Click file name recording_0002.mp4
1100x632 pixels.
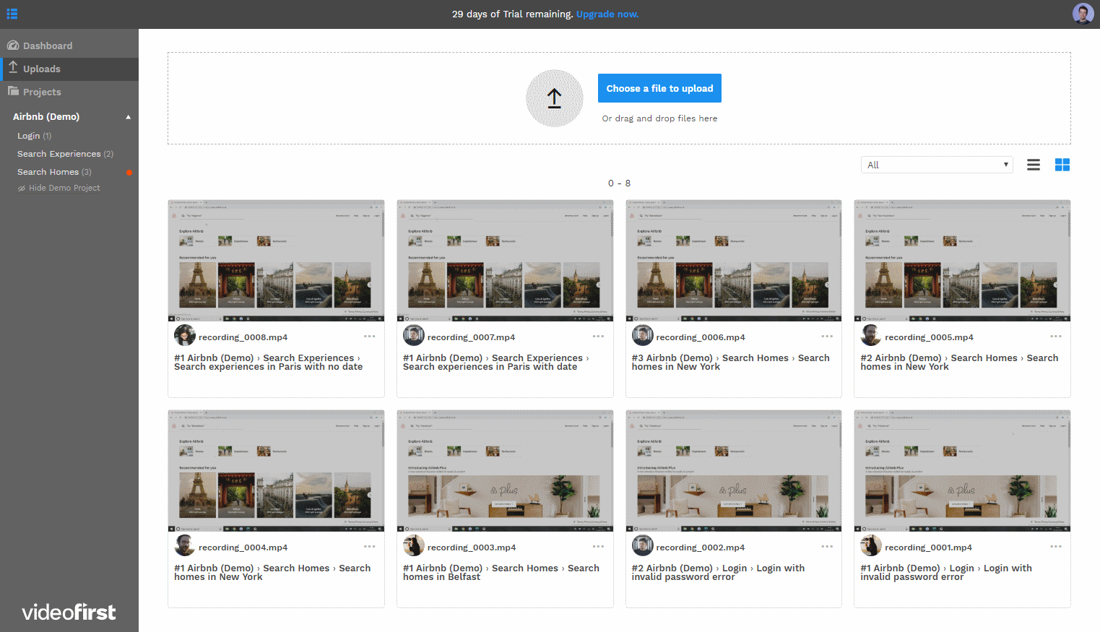[x=701, y=547]
